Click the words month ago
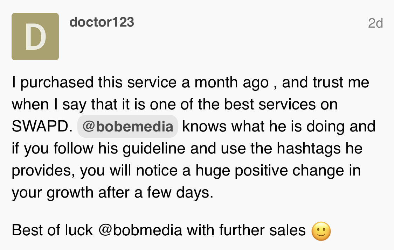Viewport: 394px width, 250px height. [232, 83]
